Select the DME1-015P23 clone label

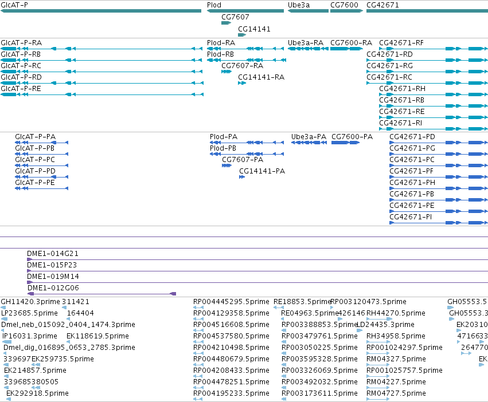[52, 265]
